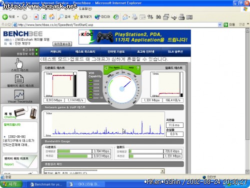250x188 pixels.
Task: Click the 위치정보수정 button
Action: (62, 44)
